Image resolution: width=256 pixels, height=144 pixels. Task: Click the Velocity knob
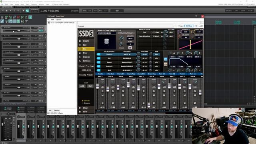point(180,37)
